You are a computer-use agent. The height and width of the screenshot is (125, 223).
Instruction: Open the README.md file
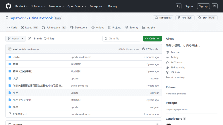coord(20,114)
